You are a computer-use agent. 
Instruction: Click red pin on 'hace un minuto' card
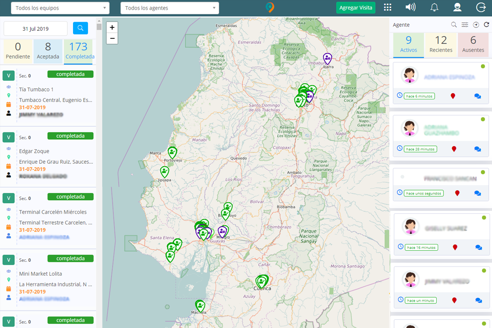pyautogui.click(x=454, y=301)
